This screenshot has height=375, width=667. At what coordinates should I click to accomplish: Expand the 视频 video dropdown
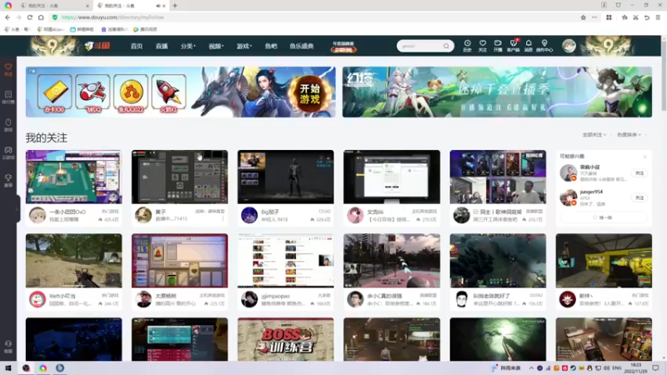click(216, 46)
